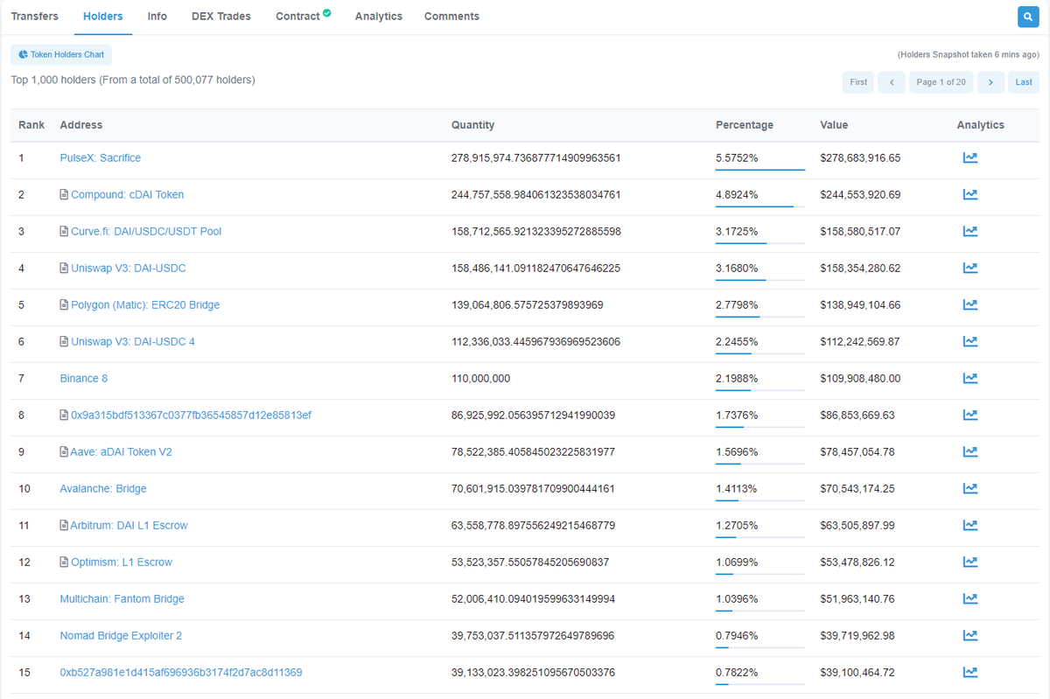
Task: Open Uniswap V3: DAI-USDC 4 link
Action: 133,342
